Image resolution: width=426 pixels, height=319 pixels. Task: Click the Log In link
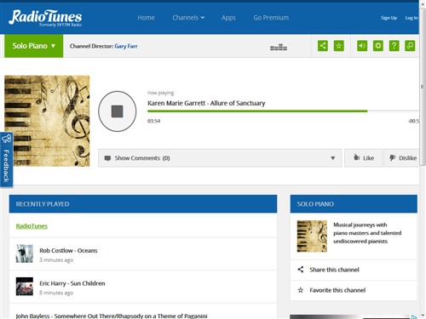412,18
